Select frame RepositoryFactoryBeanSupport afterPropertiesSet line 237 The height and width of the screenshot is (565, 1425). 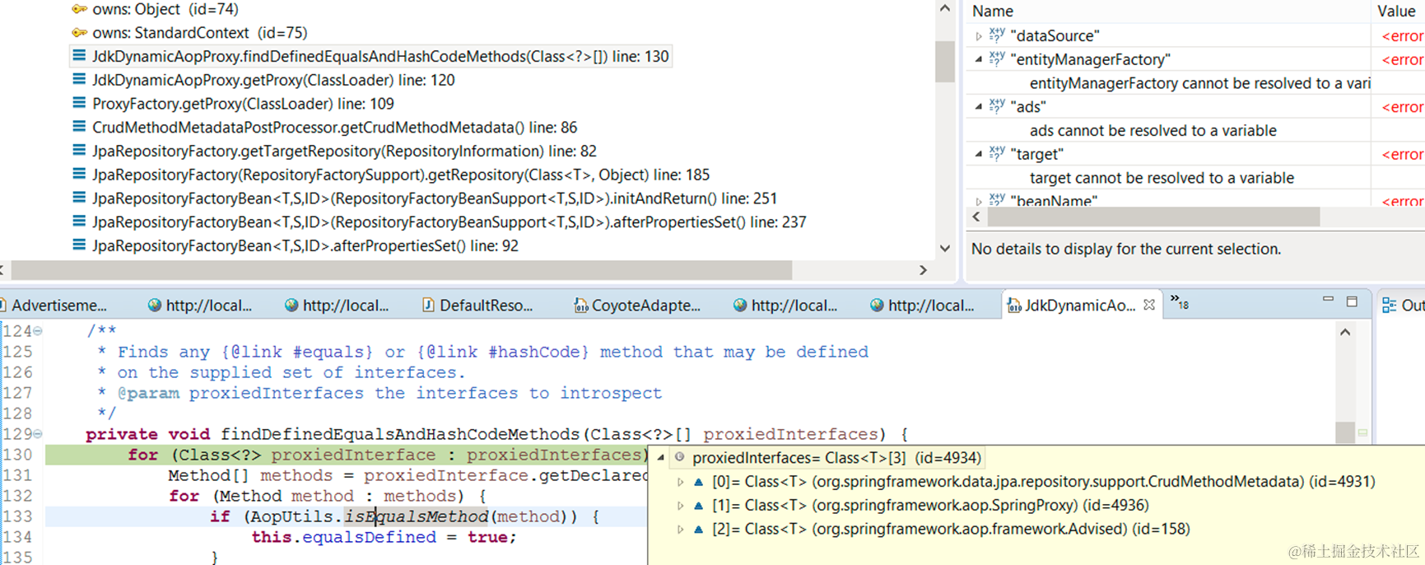point(449,222)
